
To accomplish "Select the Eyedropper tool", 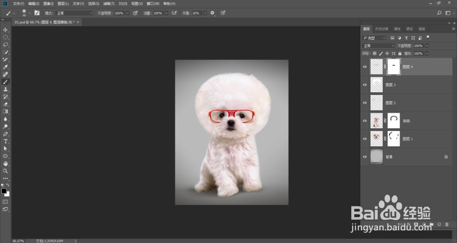I will coord(6,67).
